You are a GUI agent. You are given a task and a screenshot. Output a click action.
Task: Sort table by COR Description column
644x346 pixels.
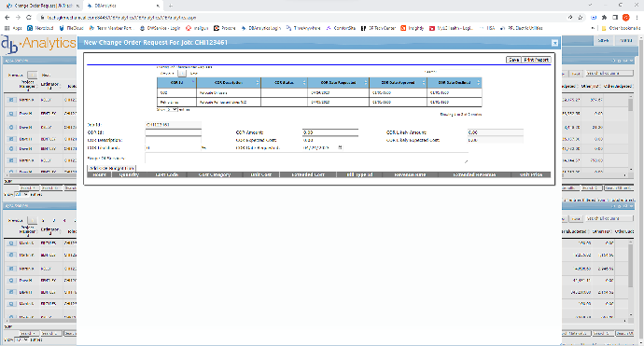click(229, 82)
